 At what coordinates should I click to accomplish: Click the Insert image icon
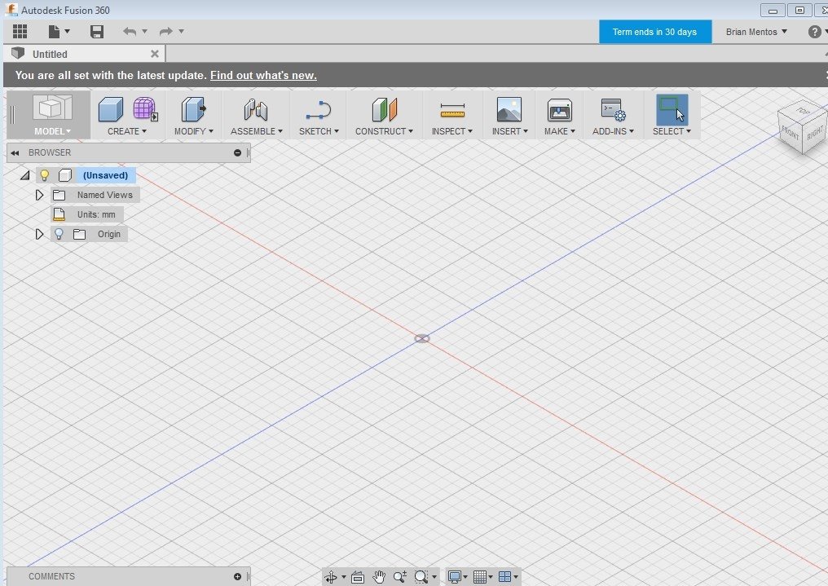coord(509,109)
